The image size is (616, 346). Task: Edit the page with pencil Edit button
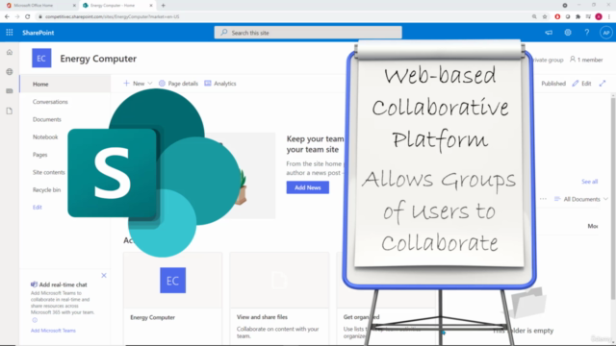click(581, 84)
